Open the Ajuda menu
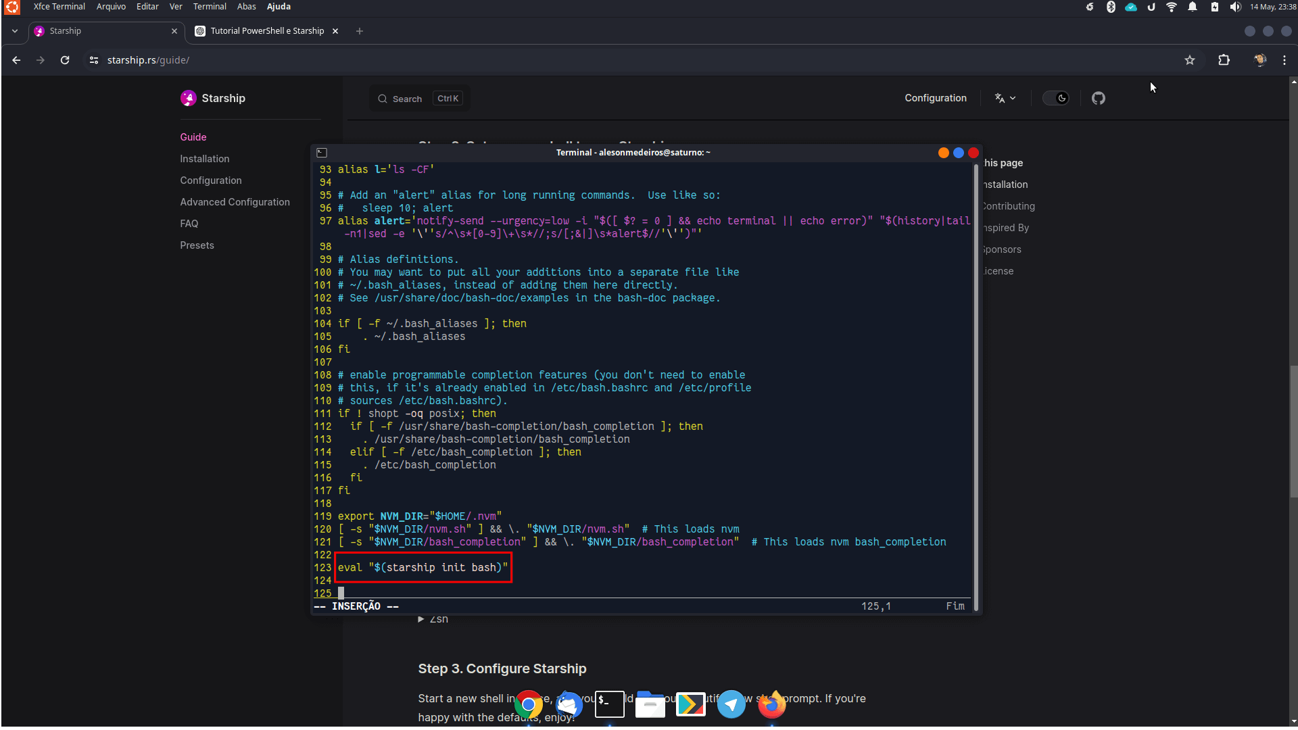Viewport: 1298px width, 730px height. pyautogui.click(x=279, y=7)
